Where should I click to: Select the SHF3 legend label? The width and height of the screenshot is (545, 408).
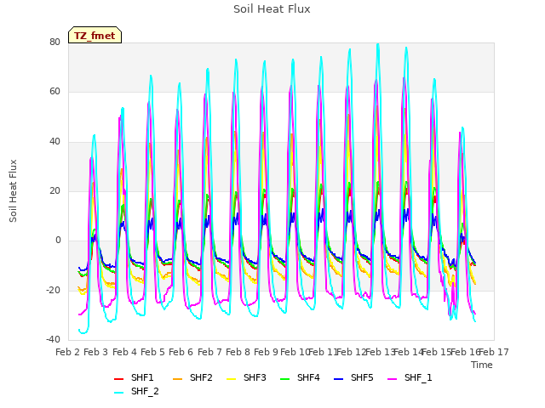tap(255, 377)
